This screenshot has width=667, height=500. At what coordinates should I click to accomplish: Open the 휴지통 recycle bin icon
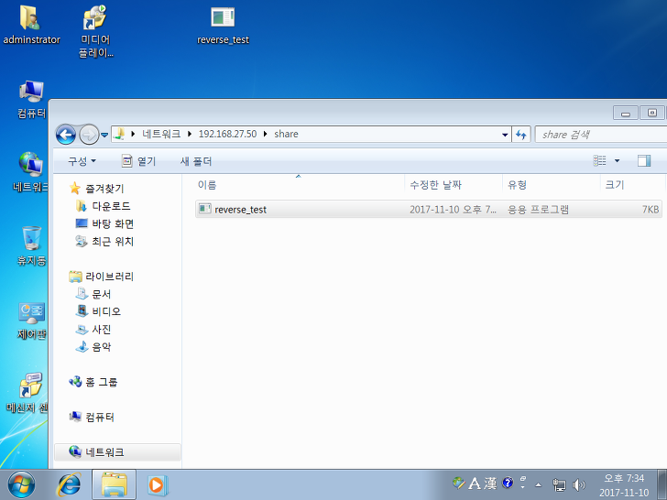point(31,245)
